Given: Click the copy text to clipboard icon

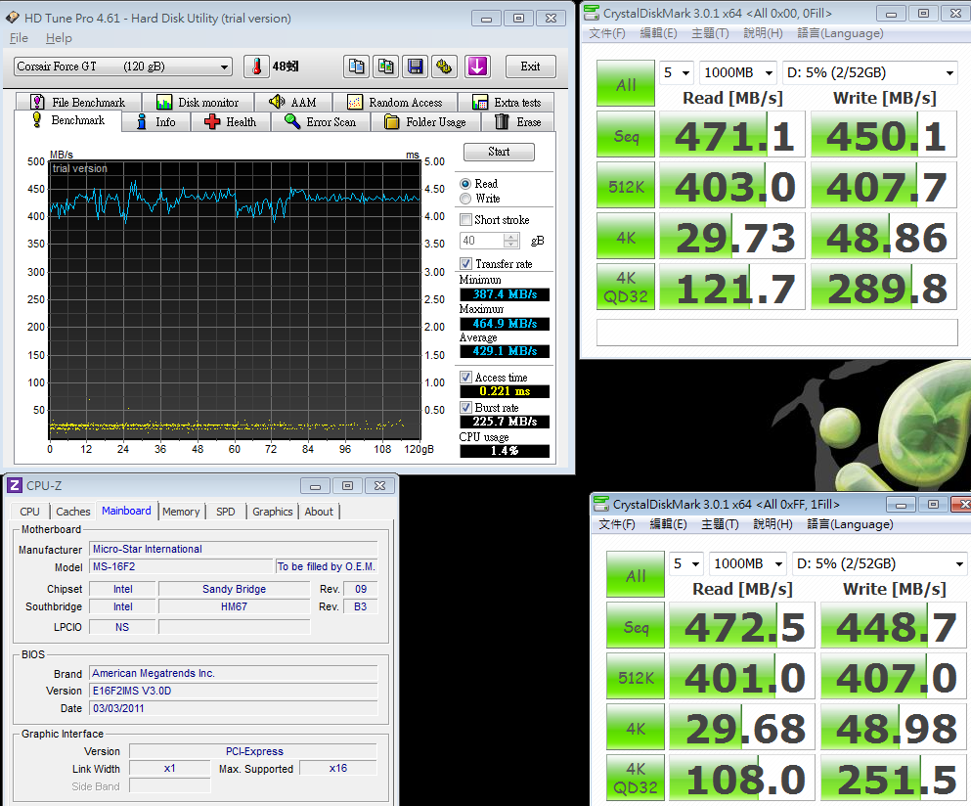Looking at the screenshot, I should (x=357, y=67).
